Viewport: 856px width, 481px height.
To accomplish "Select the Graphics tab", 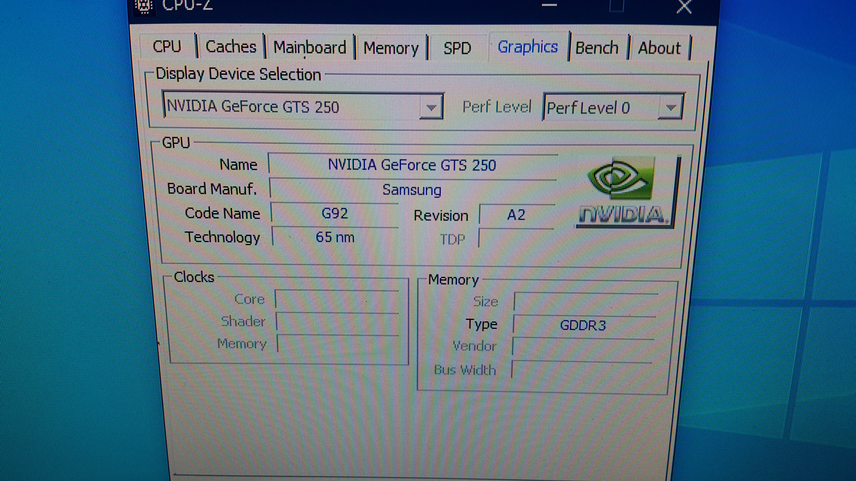I will [x=527, y=47].
